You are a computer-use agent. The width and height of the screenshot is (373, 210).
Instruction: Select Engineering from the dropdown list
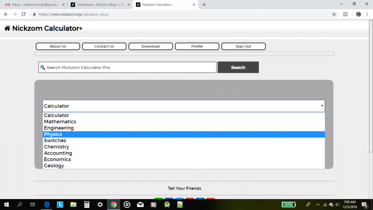coord(184,128)
